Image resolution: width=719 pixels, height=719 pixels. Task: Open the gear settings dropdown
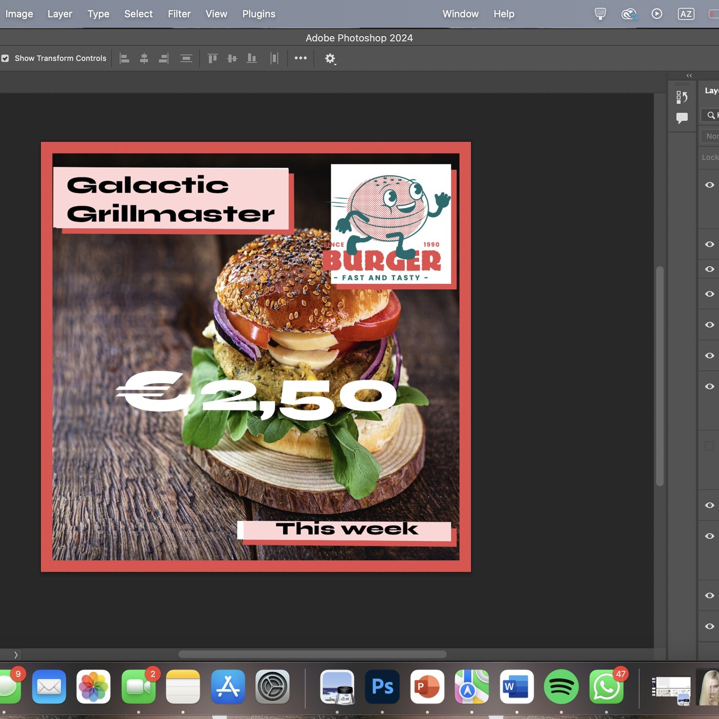[330, 59]
